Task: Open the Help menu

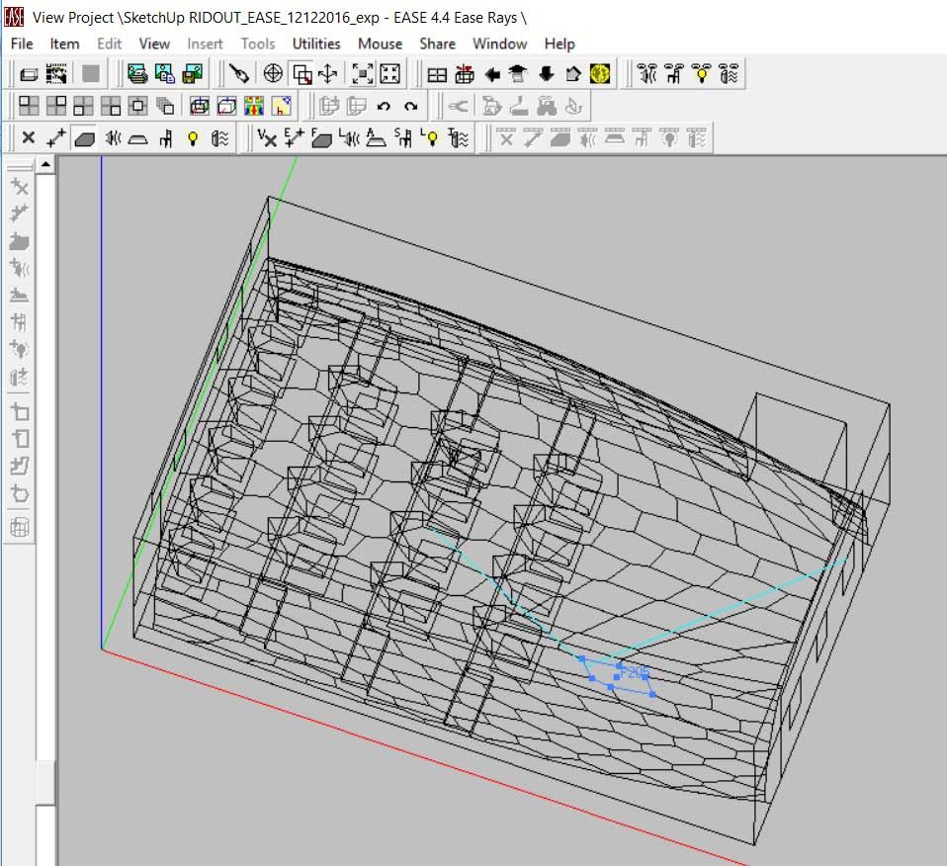Action: [560, 43]
